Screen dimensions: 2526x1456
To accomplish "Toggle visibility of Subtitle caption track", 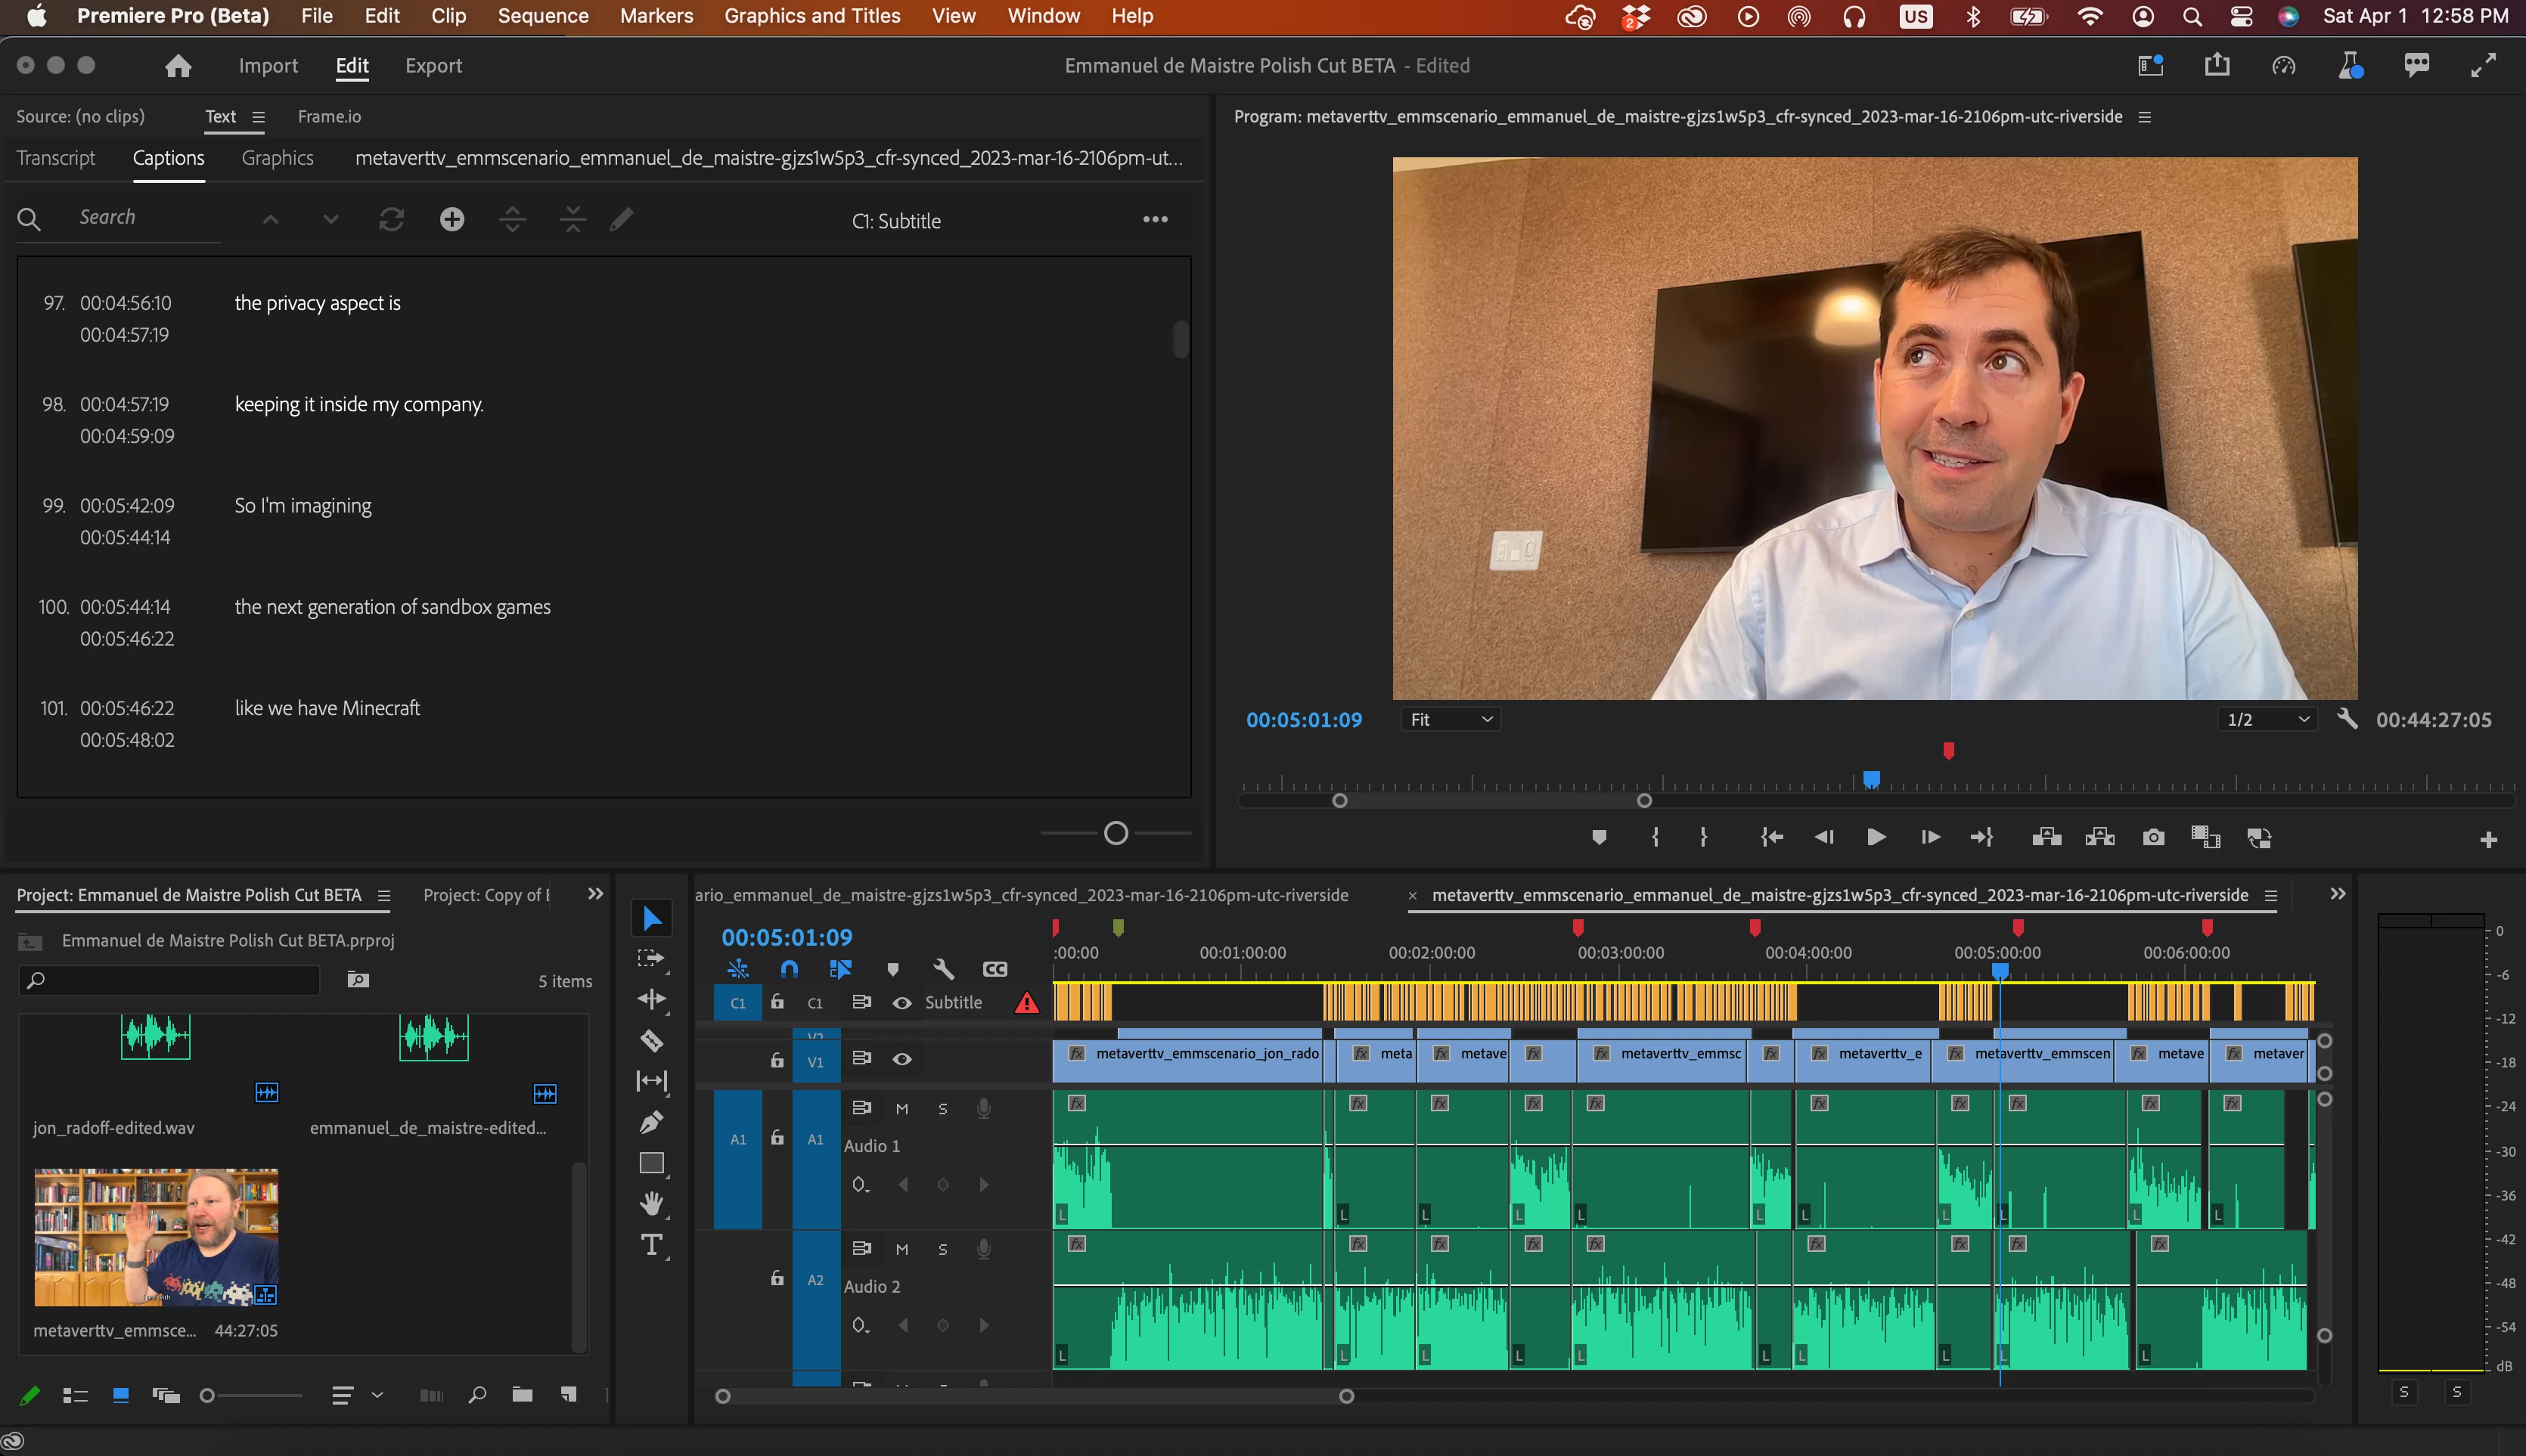I will click(x=901, y=1002).
